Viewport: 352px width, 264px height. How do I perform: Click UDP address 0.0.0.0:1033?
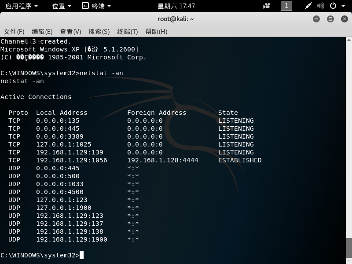pos(60,184)
